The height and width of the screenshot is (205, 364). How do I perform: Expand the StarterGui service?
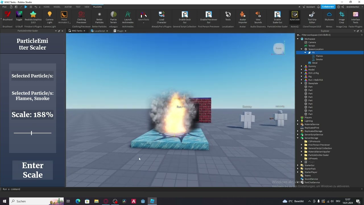(298, 165)
